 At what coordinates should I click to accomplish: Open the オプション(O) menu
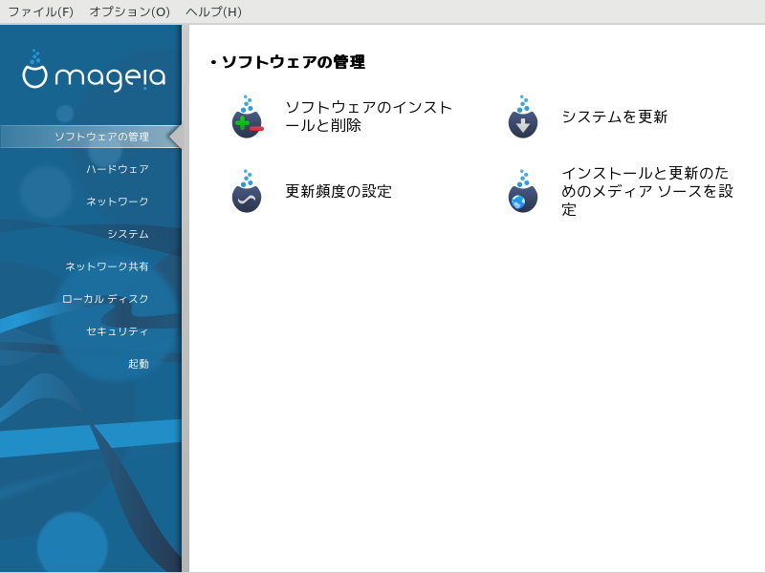(129, 11)
